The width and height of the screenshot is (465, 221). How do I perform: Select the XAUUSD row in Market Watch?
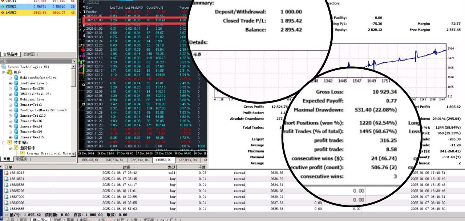point(38,13)
